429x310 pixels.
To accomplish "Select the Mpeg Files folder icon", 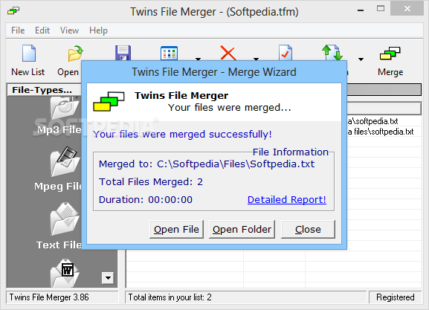I will coord(65,161).
